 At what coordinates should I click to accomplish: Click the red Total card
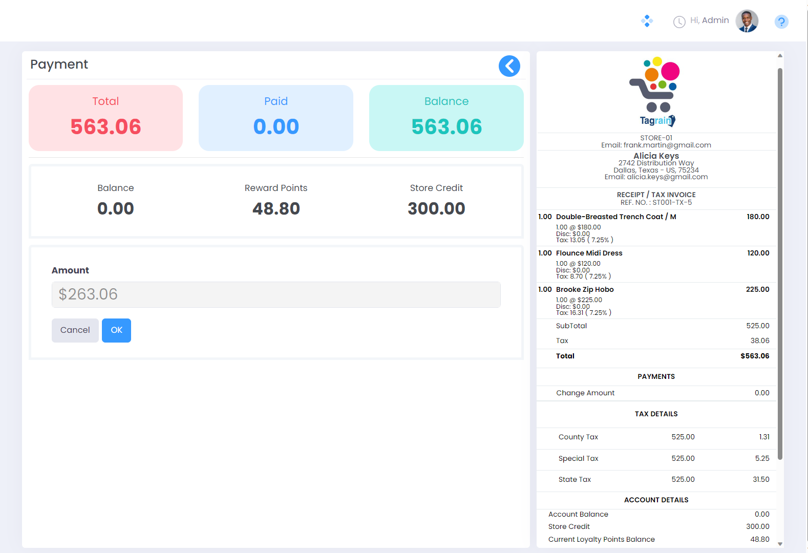pos(105,118)
